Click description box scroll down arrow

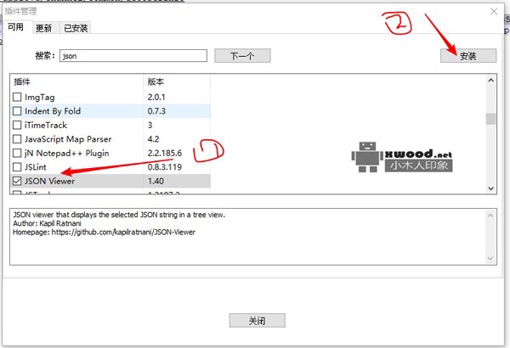pos(490,259)
